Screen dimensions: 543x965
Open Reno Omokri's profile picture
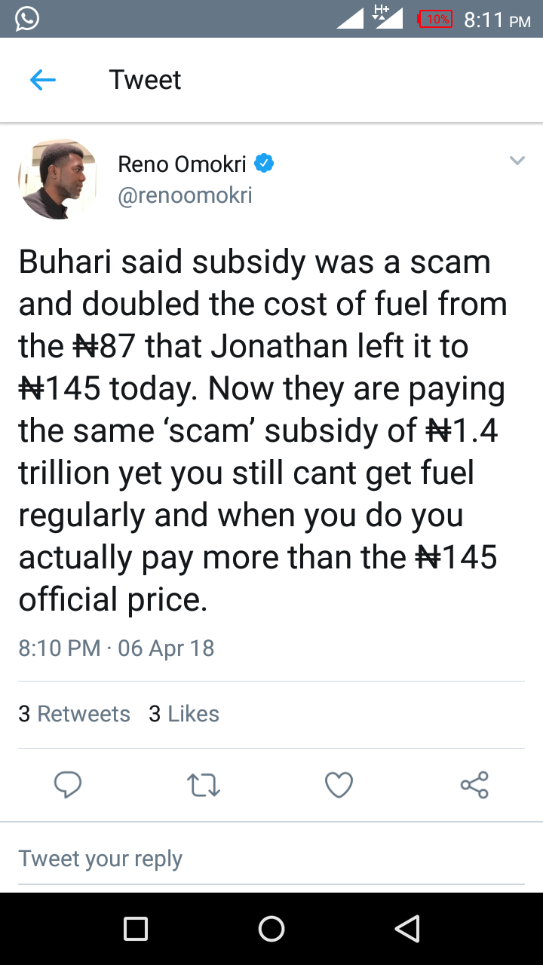[58, 179]
